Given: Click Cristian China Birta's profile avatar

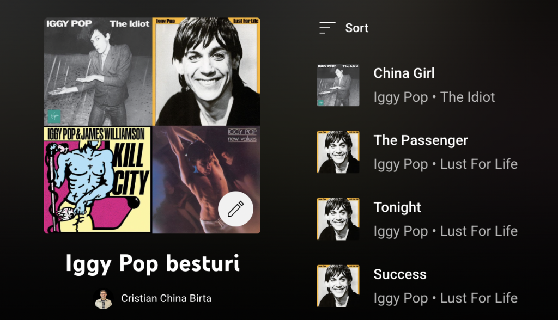Looking at the screenshot, I should [x=104, y=298].
